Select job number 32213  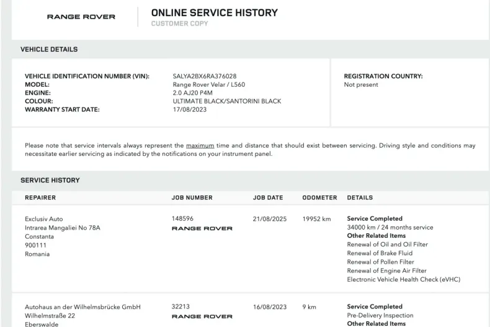(180, 307)
